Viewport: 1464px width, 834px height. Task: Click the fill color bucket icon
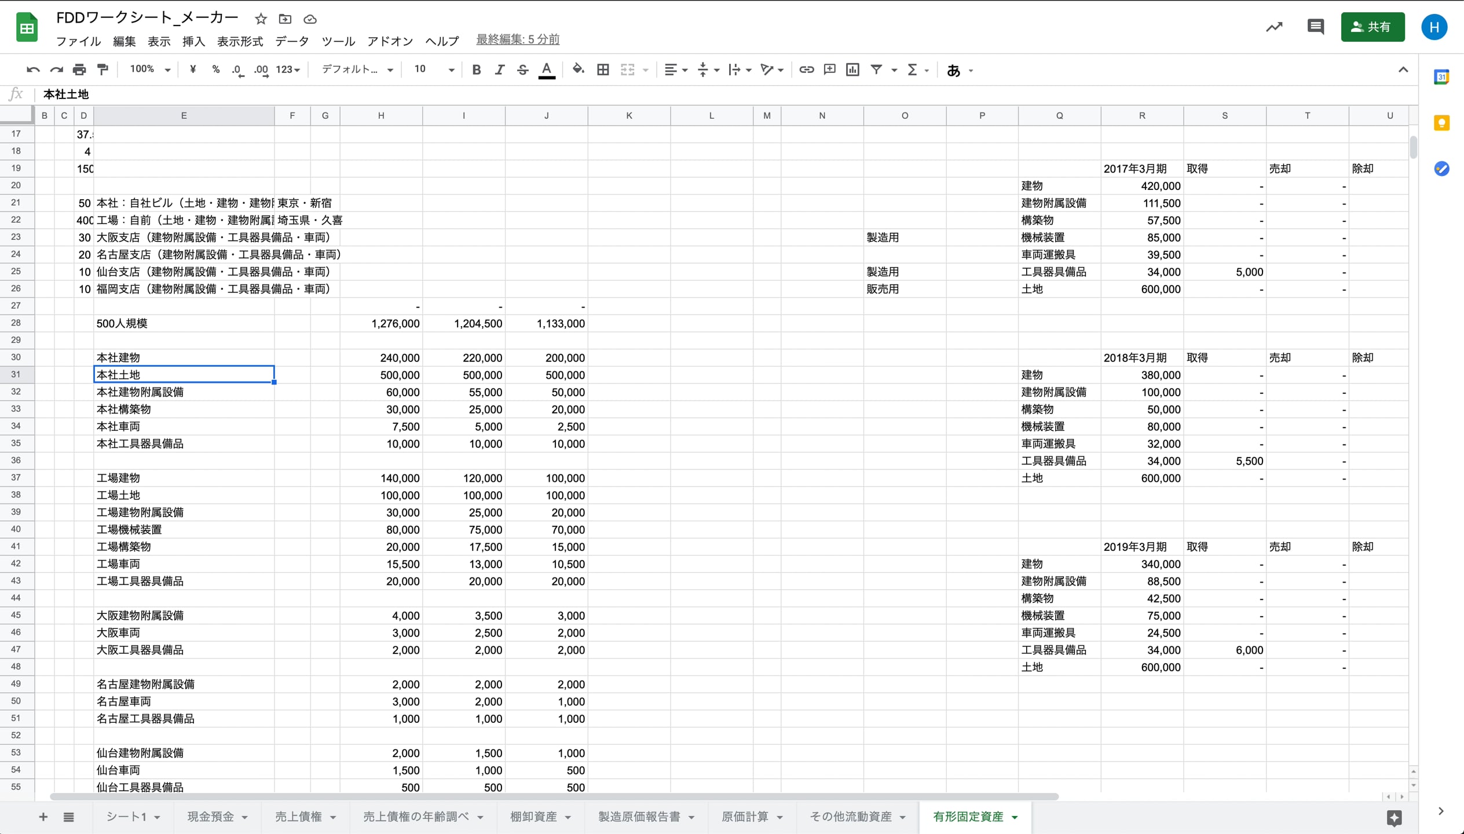[x=577, y=70]
